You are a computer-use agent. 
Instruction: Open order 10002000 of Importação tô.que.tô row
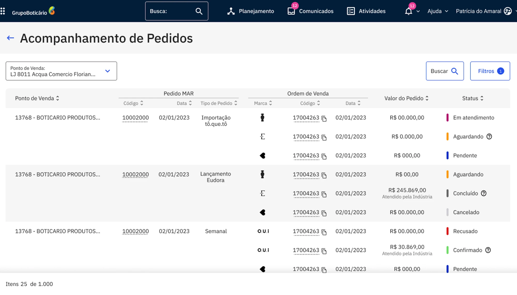click(x=135, y=118)
